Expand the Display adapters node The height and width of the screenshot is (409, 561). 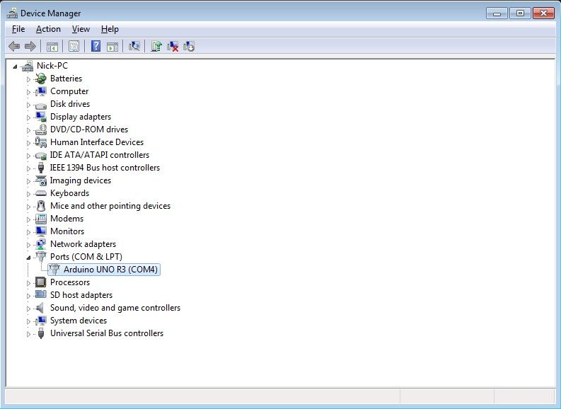pyautogui.click(x=29, y=117)
